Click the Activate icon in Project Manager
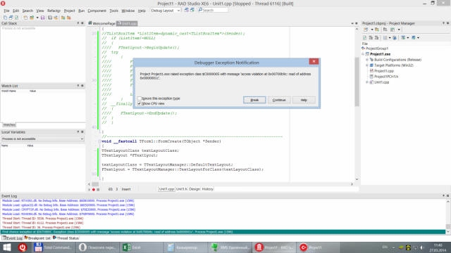The width and height of the screenshot is (451, 253). (366, 30)
